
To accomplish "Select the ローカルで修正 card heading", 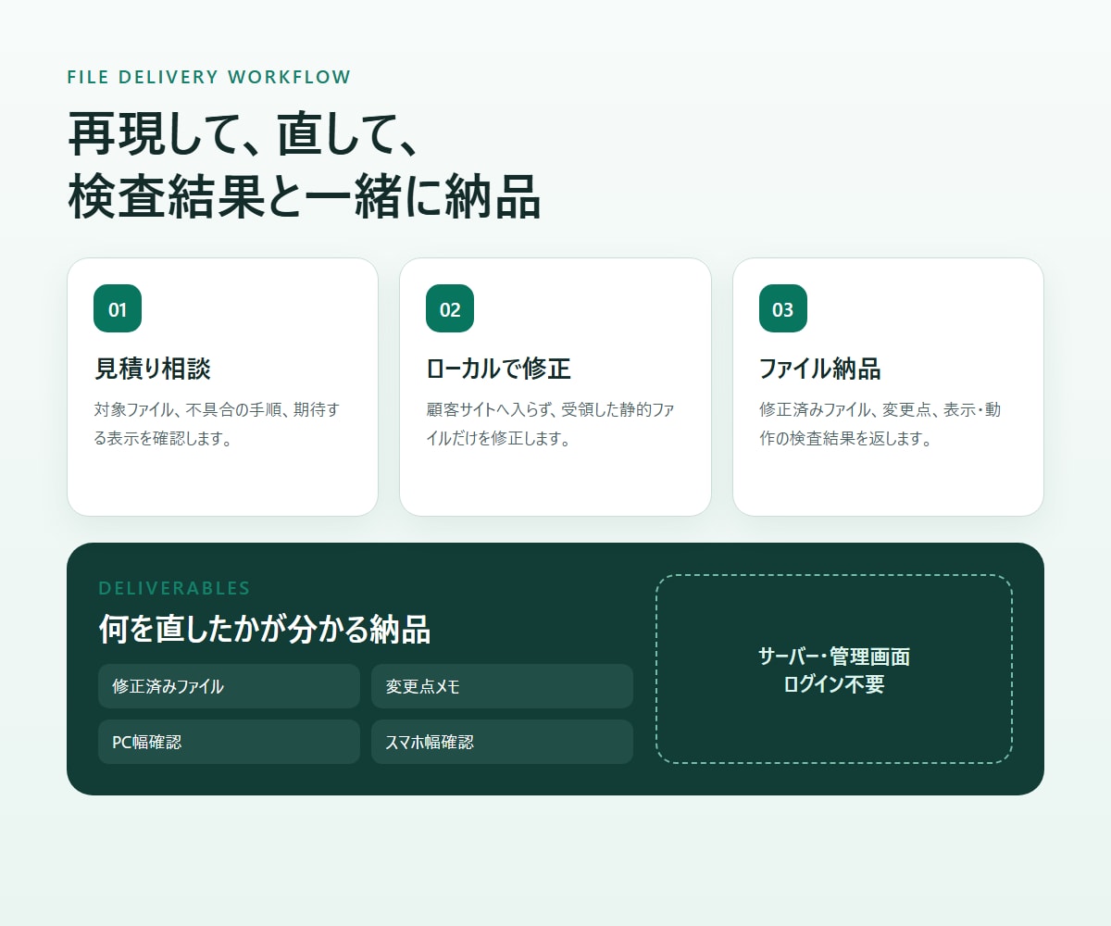I will (499, 369).
